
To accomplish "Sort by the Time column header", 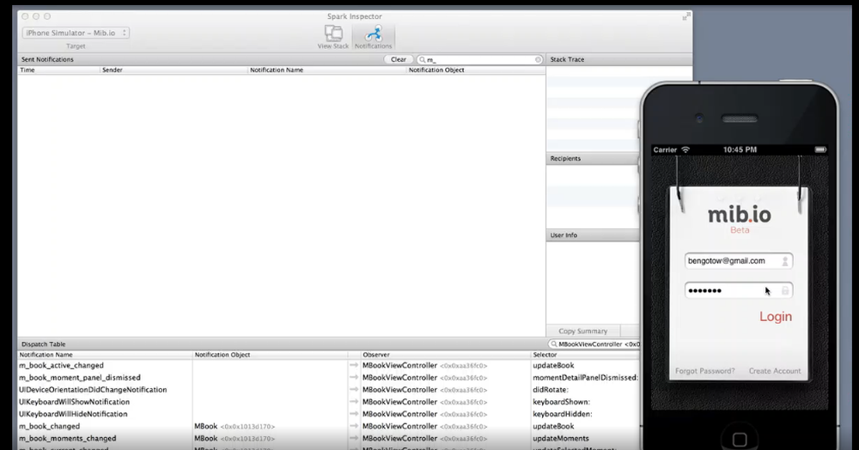I will (58, 70).
